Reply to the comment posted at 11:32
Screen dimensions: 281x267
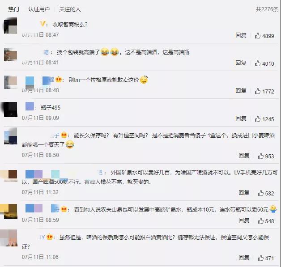pyautogui.click(x=244, y=193)
